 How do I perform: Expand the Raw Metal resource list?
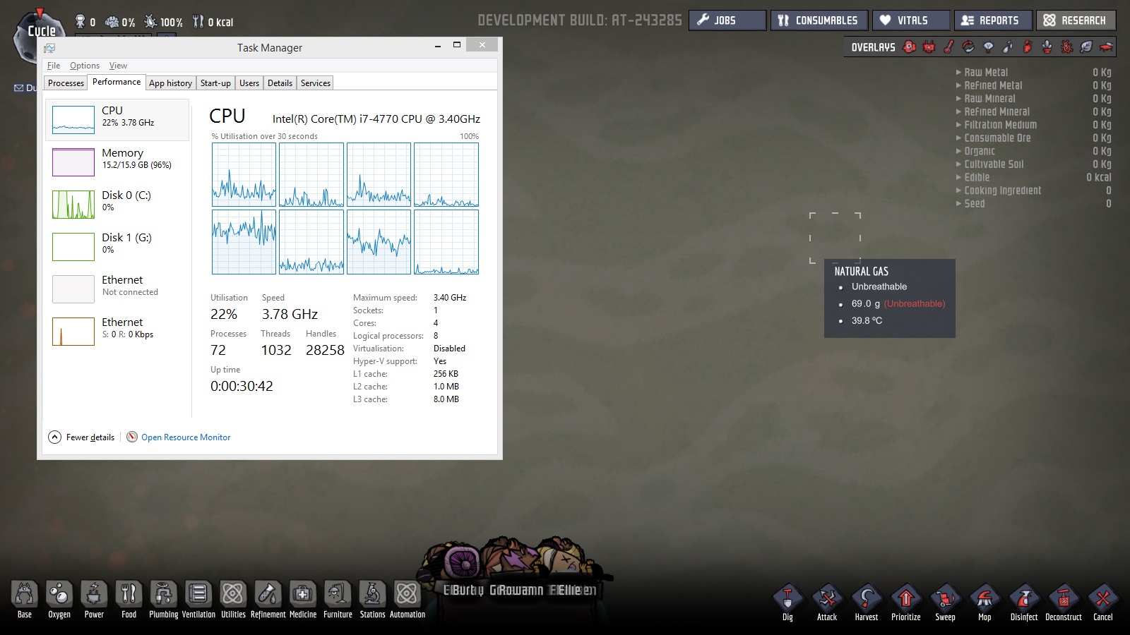[x=985, y=72]
